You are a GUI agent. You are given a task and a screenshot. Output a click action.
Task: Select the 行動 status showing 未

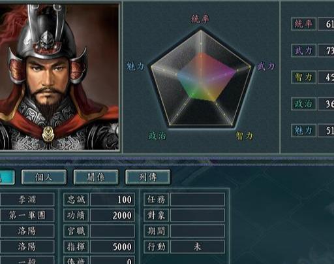(198, 246)
